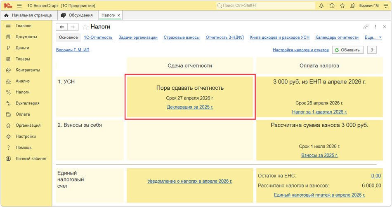Go forward with the right arrow button
Image resolution: width=392 pixels, height=207 pixels.
(73, 27)
